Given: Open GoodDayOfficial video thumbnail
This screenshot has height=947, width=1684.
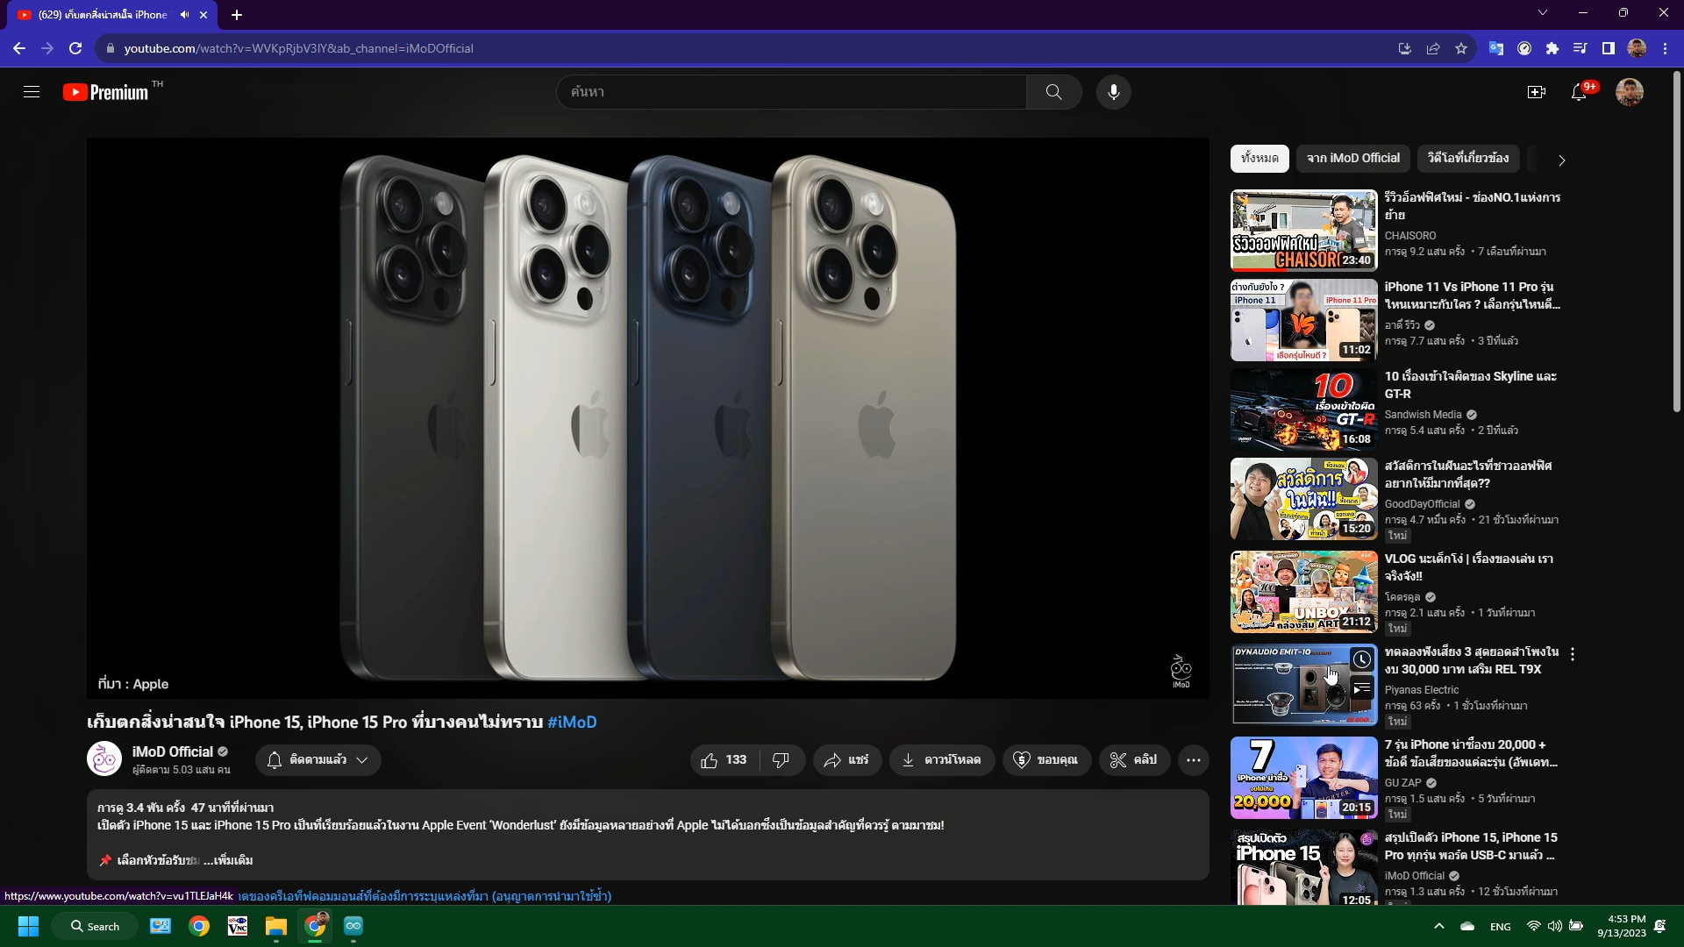Looking at the screenshot, I should pos(1303,499).
